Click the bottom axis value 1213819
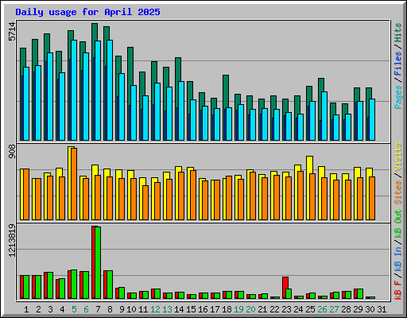The image size is (407, 318). point(12,241)
